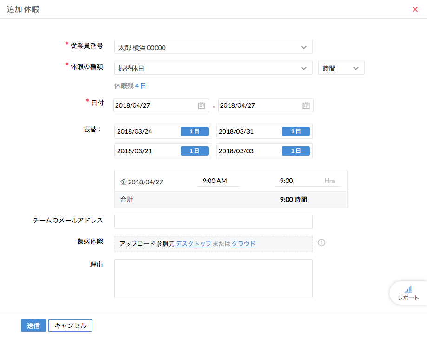This screenshot has height=338, width=427.
Task: Open the 時間 unit dropdown
Action: [341, 68]
